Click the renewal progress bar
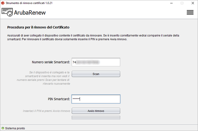 (96, 118)
